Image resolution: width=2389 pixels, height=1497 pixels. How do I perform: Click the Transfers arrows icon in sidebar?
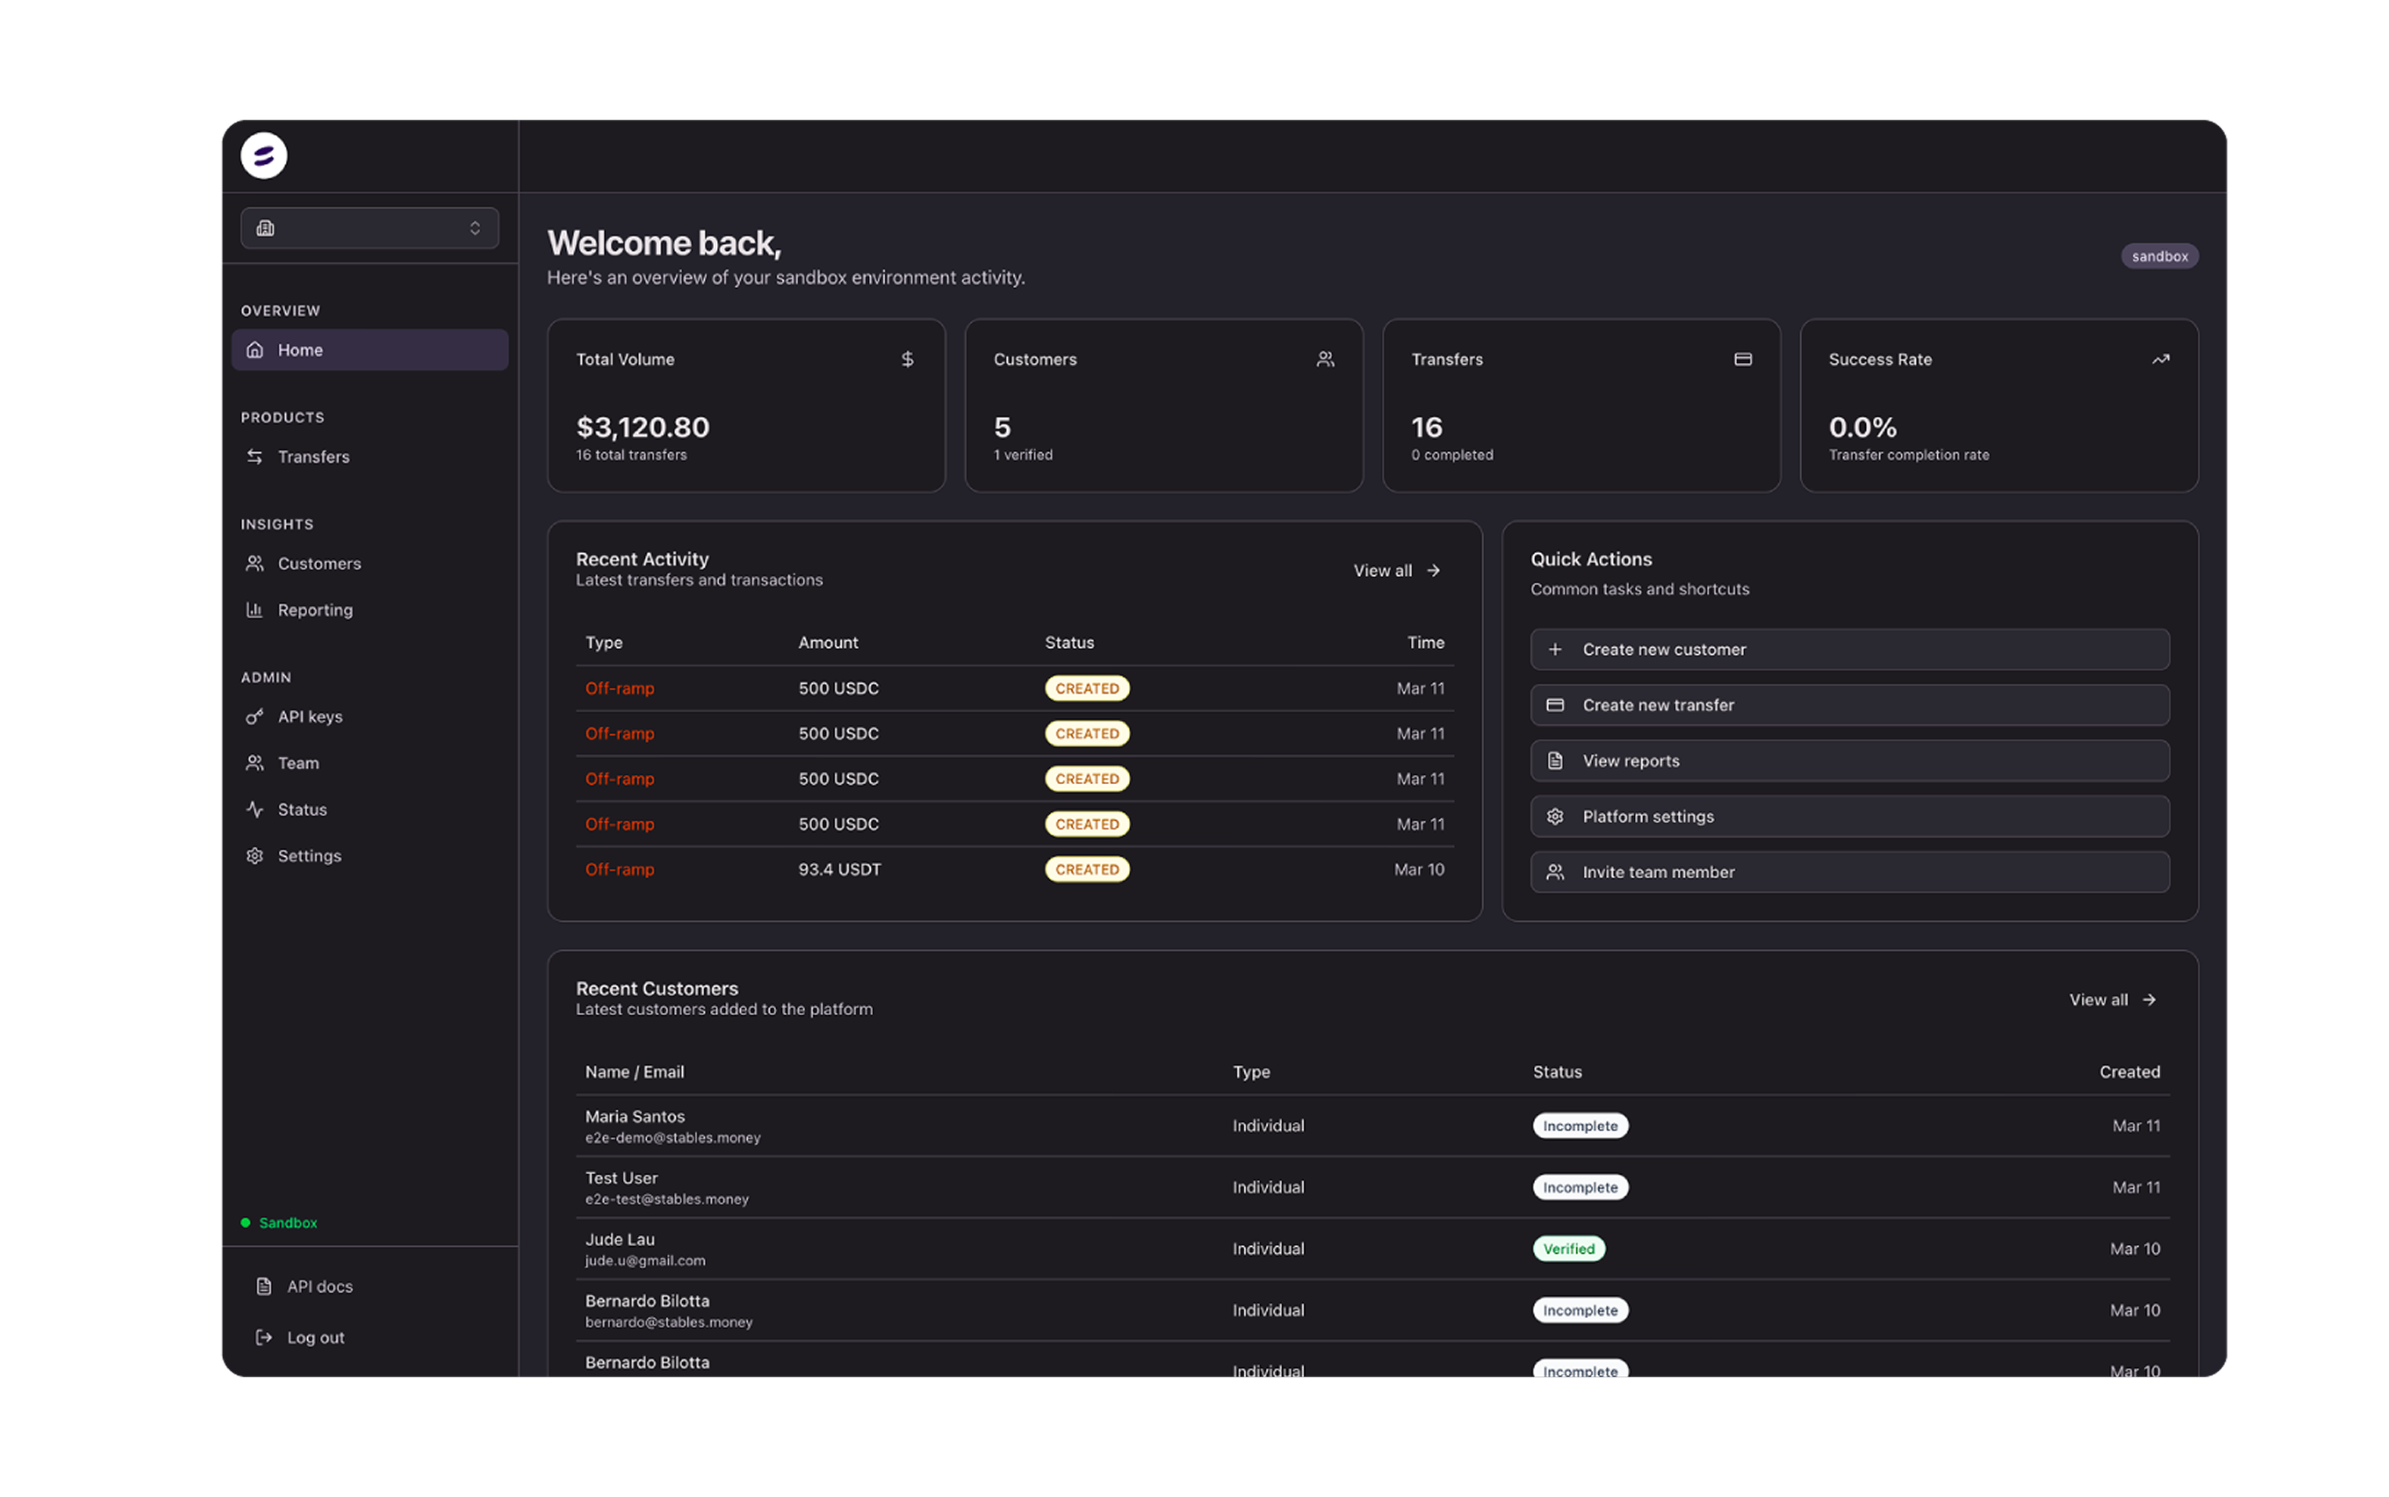pyautogui.click(x=254, y=456)
